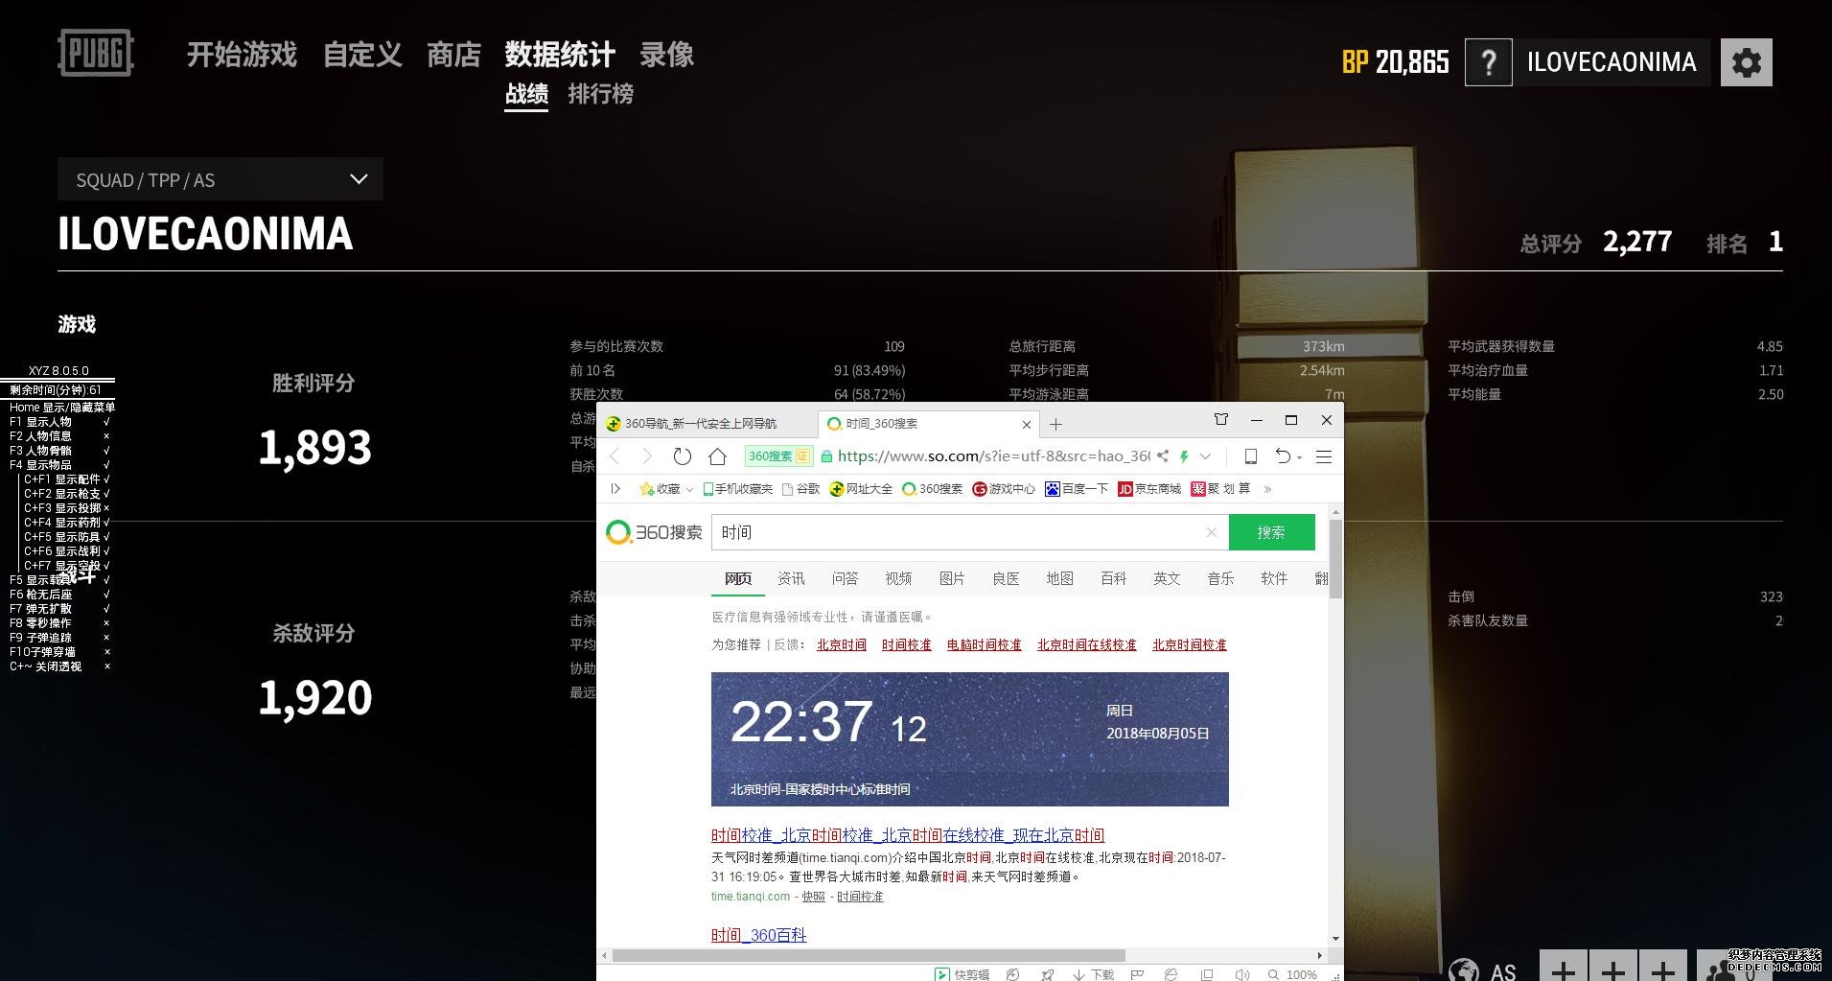The image size is (1832, 981).
Task: Open the 时间_360百科 result link
Action: coord(758,935)
